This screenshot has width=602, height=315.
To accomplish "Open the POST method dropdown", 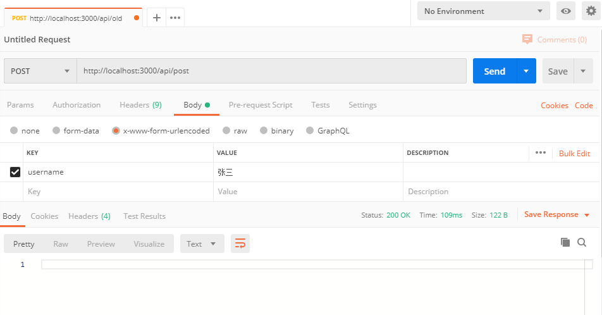I will point(40,71).
